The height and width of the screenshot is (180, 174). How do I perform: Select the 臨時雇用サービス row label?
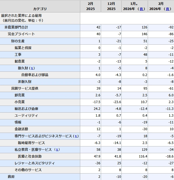(31, 143)
